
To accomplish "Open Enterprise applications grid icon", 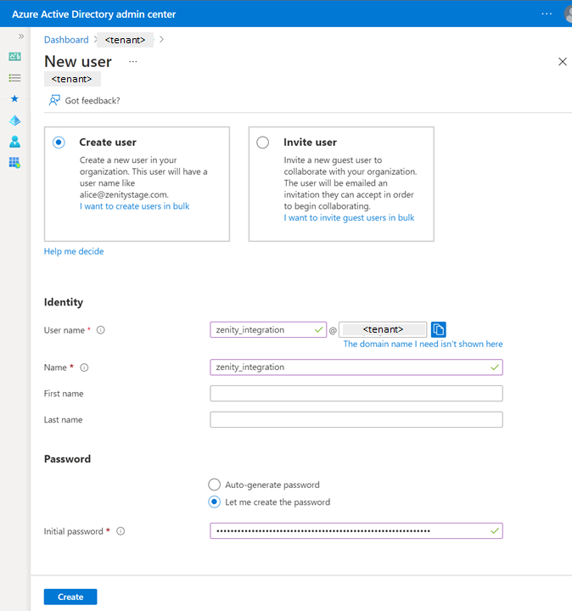I will 14,162.
